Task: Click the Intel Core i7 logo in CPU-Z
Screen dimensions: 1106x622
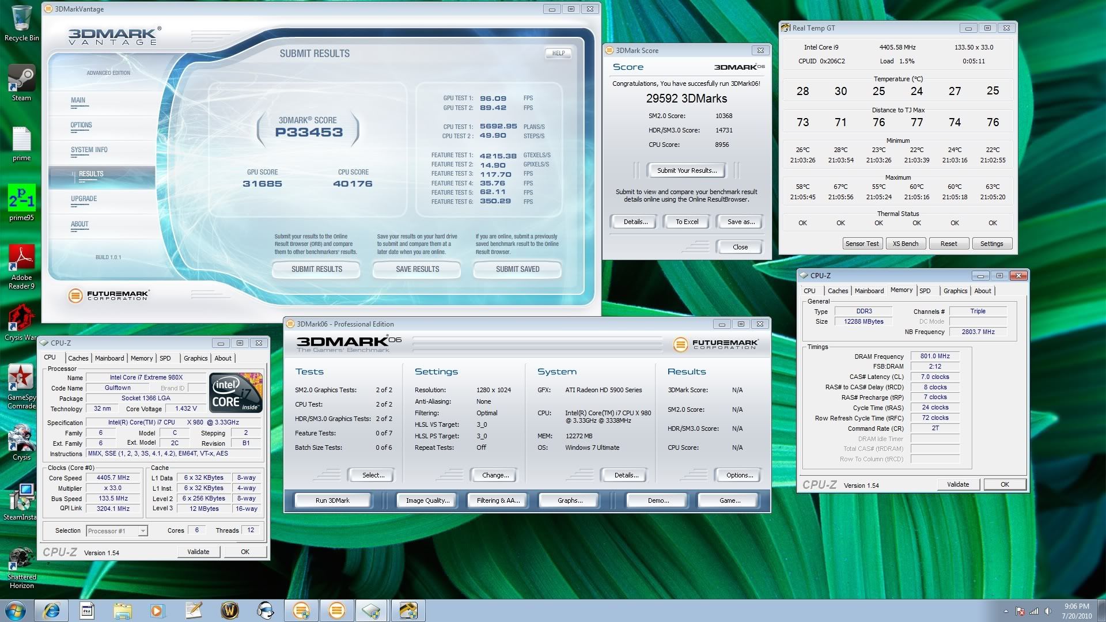Action: 236,393
